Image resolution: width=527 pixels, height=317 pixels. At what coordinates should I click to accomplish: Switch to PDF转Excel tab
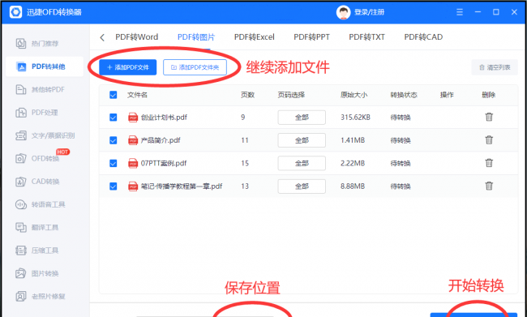pos(255,37)
